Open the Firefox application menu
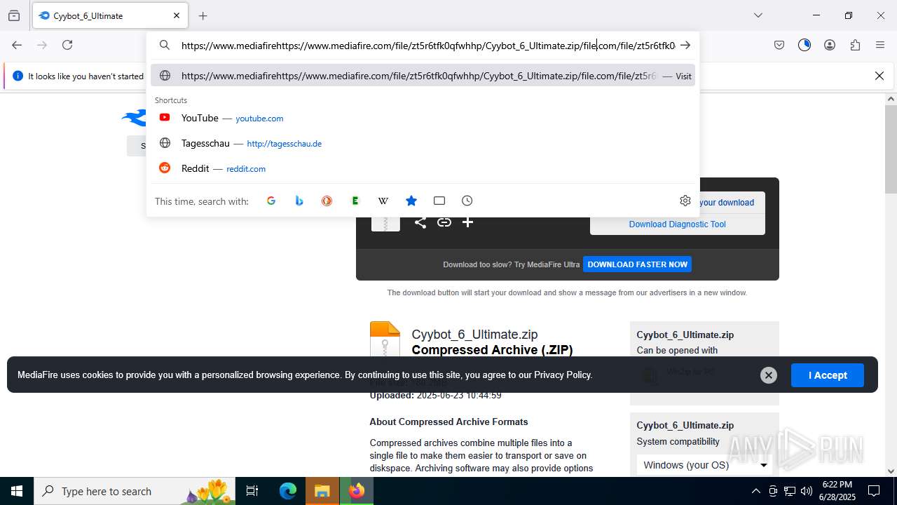Screen dimensions: 897x505 coord(880,45)
